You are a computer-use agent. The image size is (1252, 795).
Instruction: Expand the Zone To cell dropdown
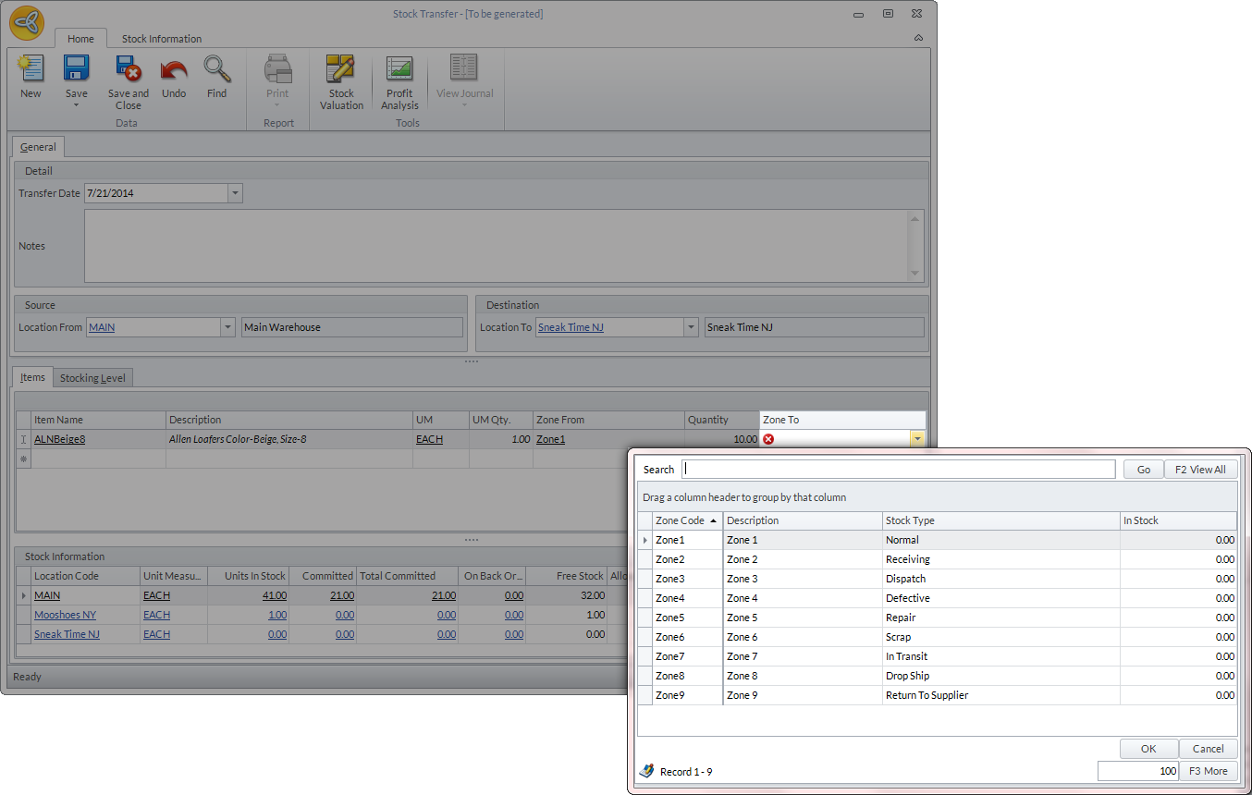[916, 440]
